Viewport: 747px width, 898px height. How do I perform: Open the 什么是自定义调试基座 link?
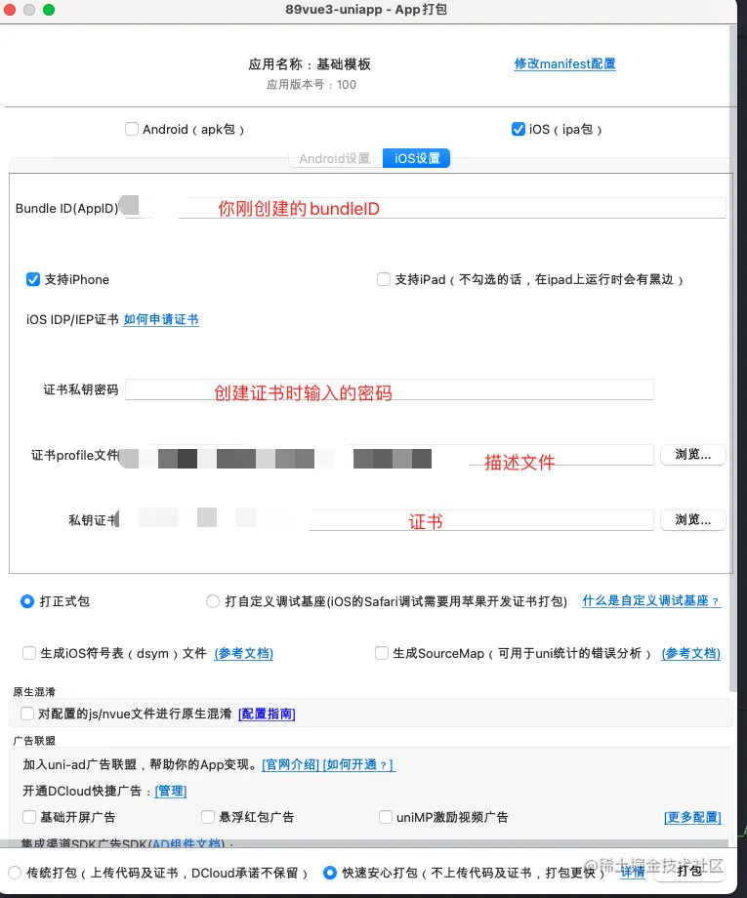tap(651, 600)
